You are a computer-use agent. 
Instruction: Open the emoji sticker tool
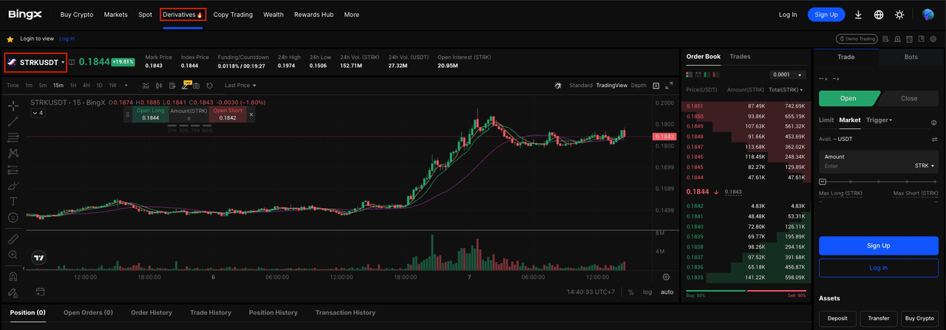[13, 218]
